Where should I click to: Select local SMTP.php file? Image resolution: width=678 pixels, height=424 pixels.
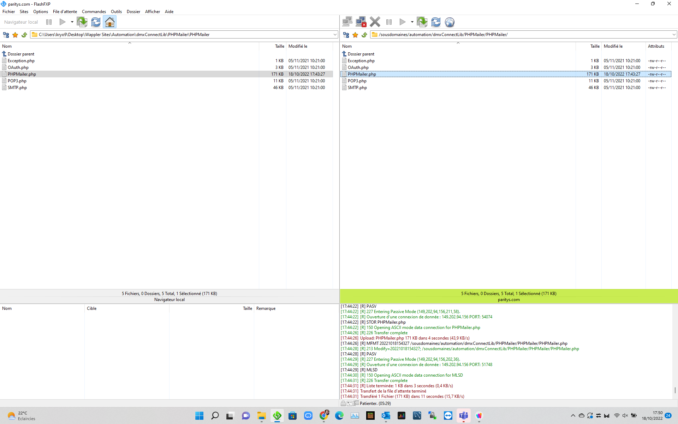click(x=17, y=88)
